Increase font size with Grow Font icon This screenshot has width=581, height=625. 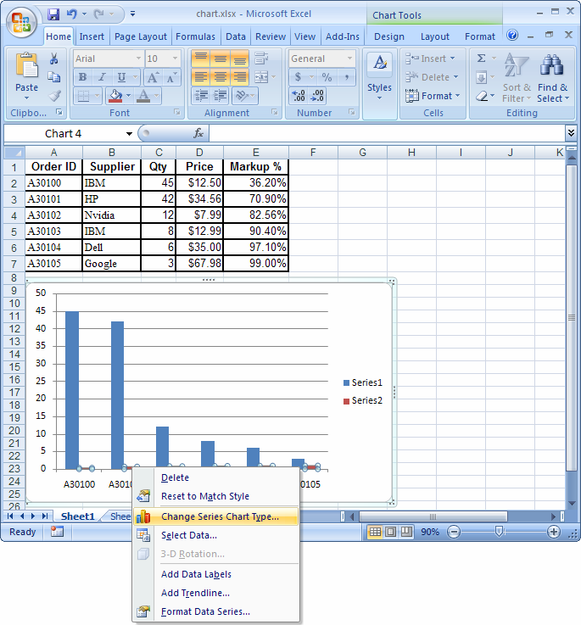154,77
